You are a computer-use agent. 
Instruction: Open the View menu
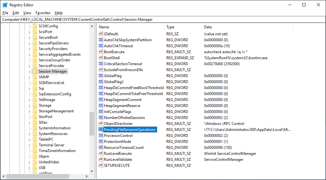(27, 13)
